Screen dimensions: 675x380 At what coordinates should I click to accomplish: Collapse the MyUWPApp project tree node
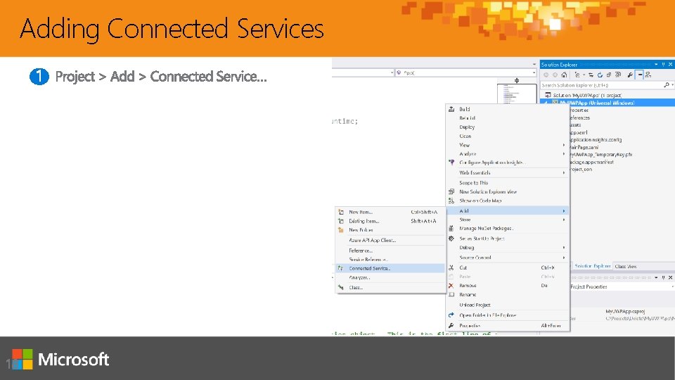(x=547, y=103)
